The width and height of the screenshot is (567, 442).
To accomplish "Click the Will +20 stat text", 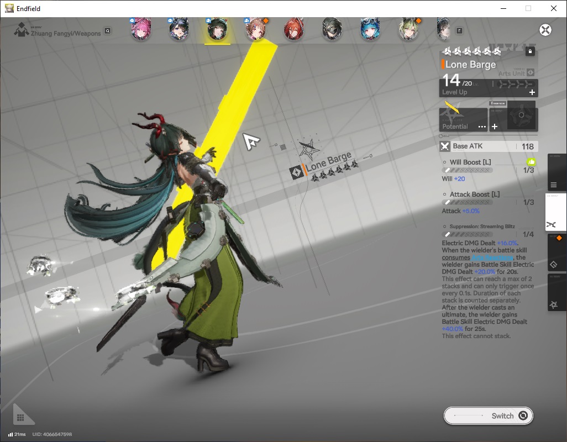I will (x=454, y=178).
